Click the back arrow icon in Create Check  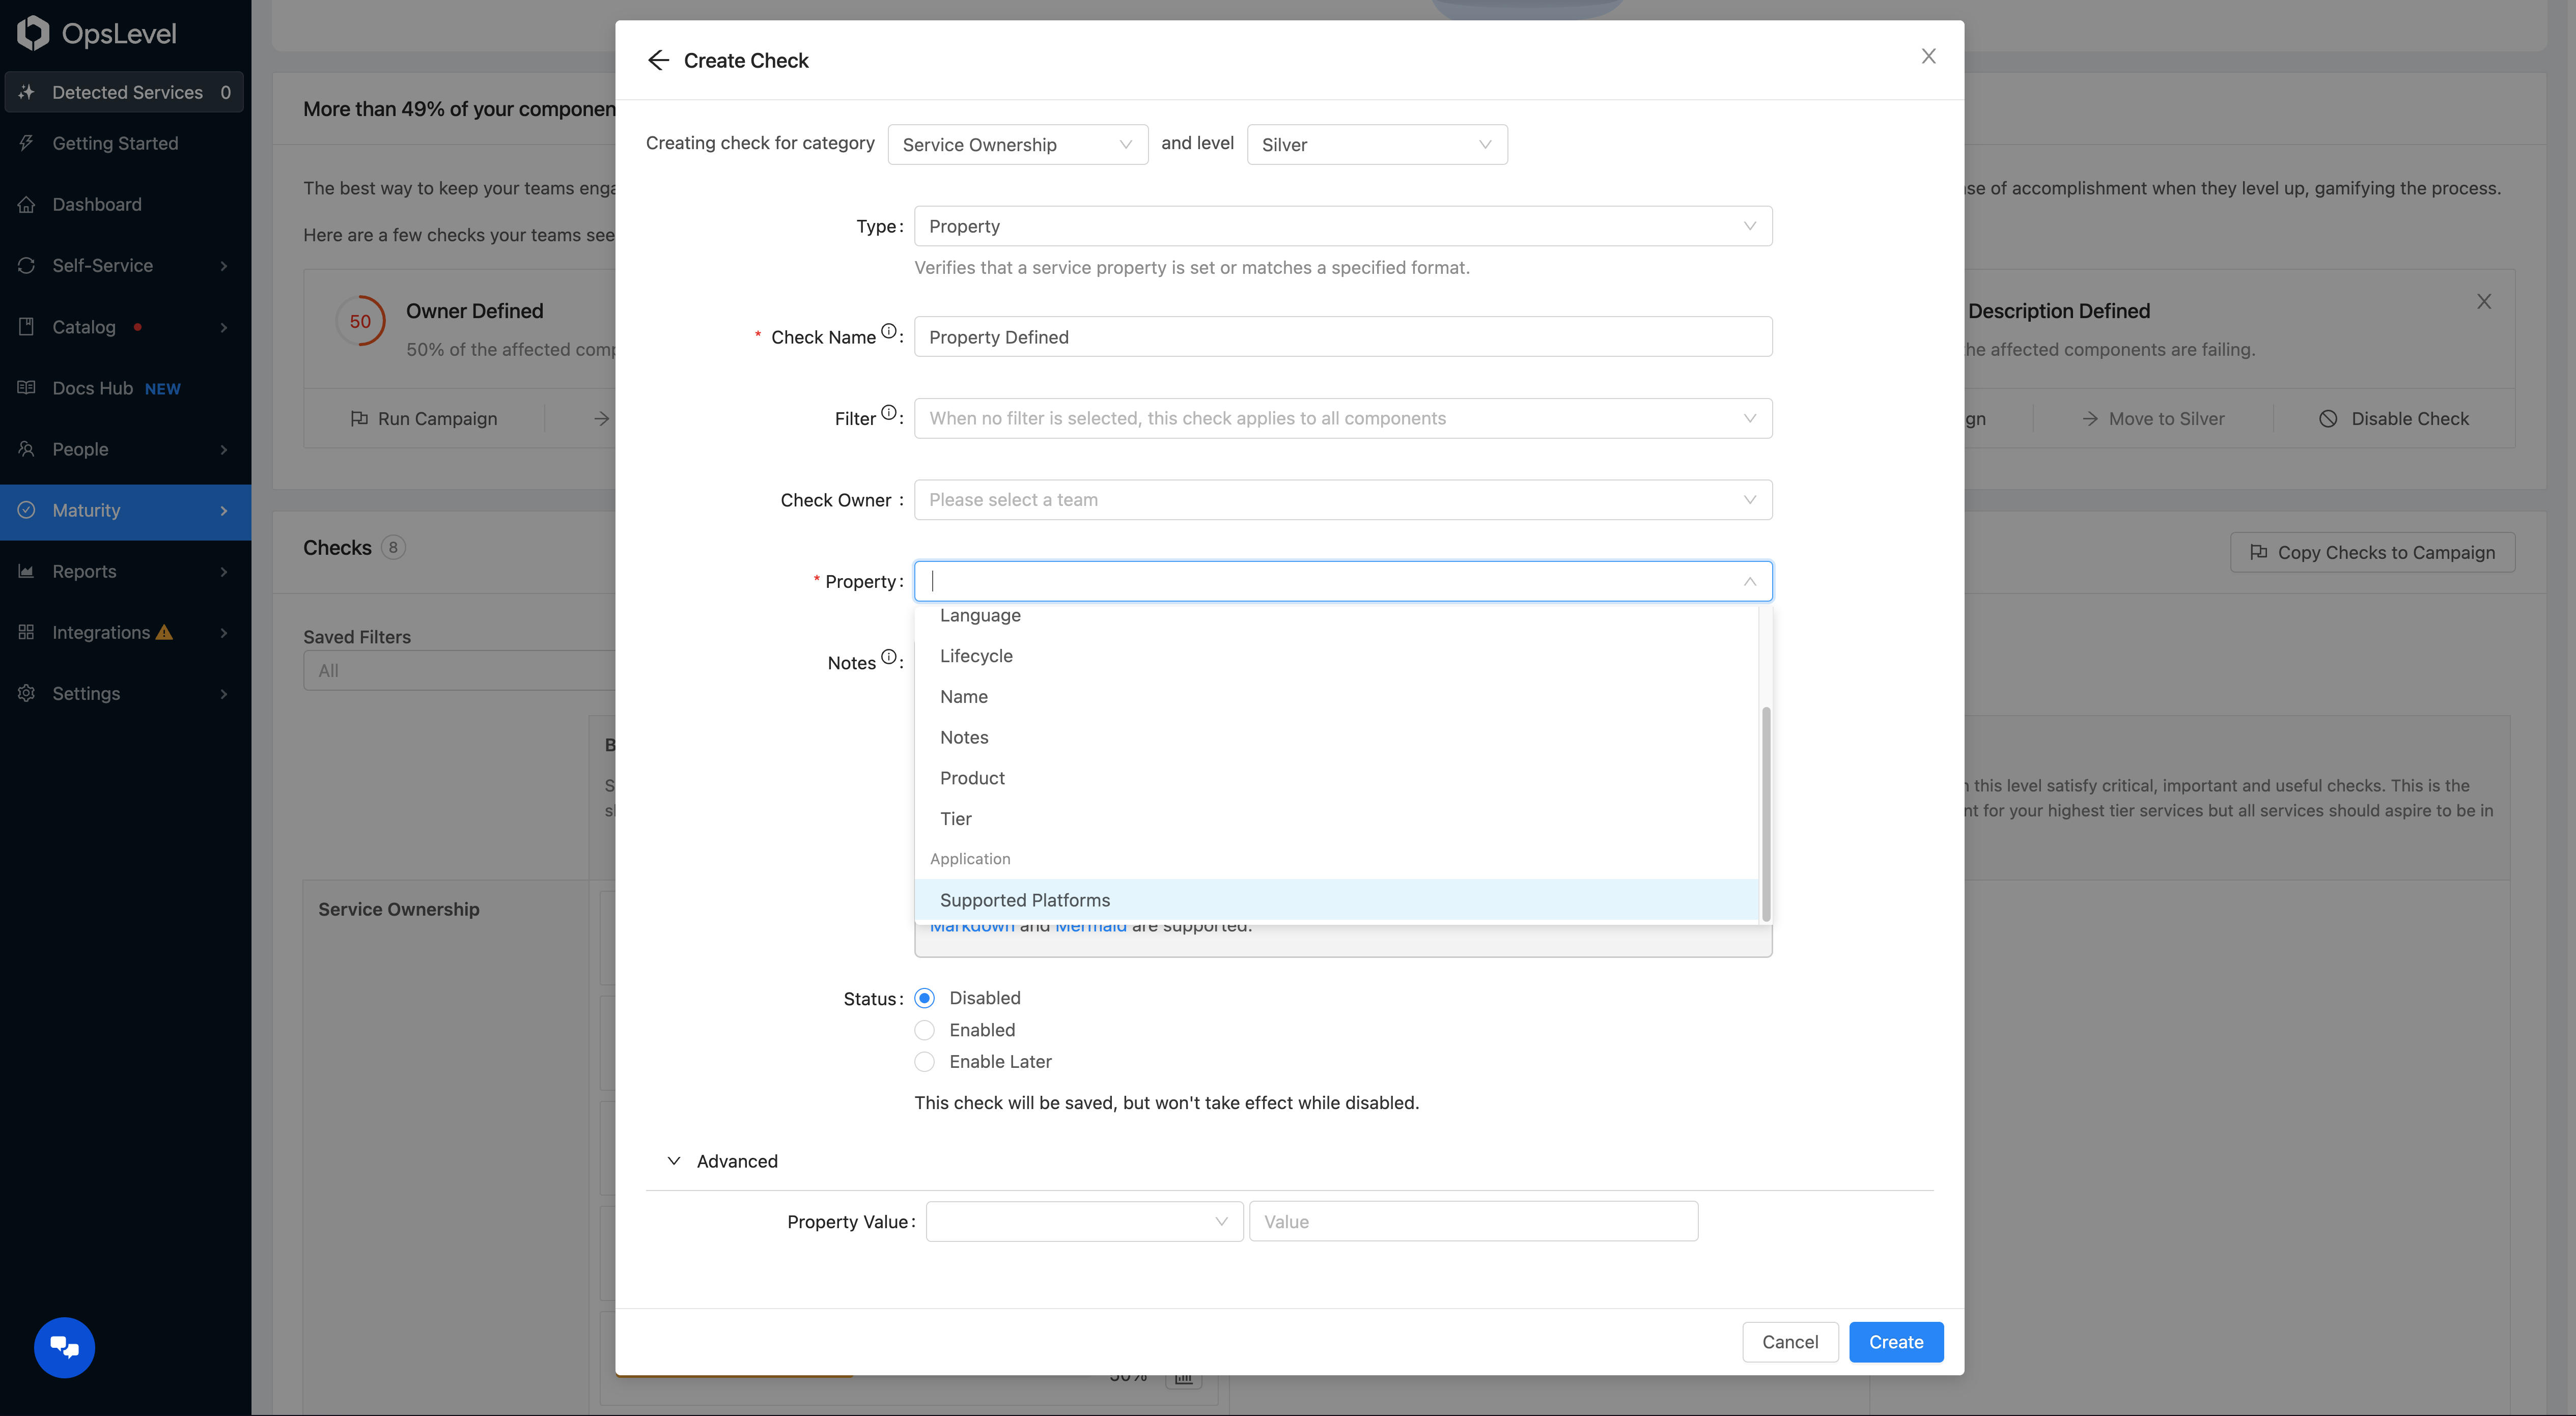(658, 59)
